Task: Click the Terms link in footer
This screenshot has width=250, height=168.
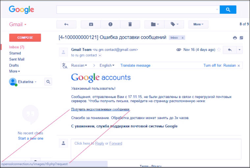Action: point(144,166)
